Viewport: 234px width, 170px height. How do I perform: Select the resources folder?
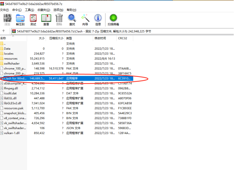click(10, 59)
